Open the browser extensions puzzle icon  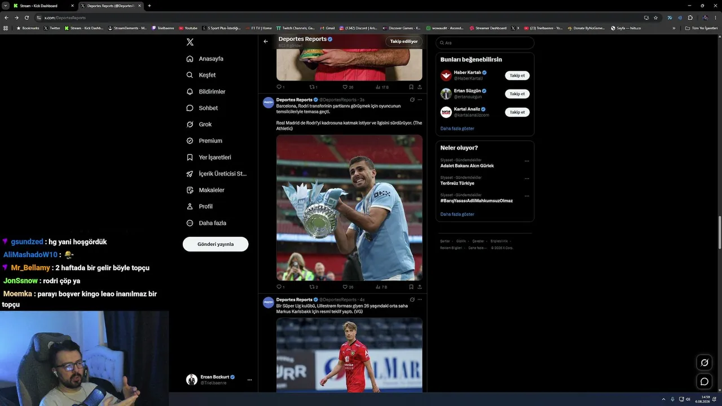pyautogui.click(x=690, y=17)
